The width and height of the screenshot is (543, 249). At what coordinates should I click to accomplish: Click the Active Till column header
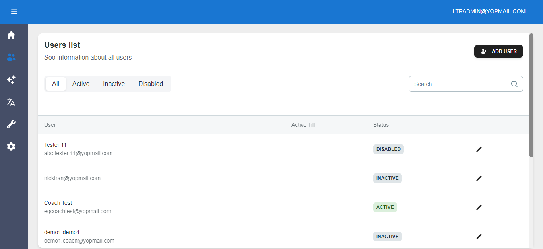pyautogui.click(x=303, y=125)
